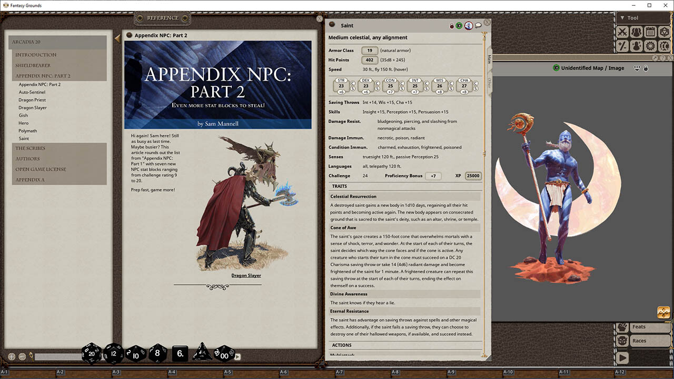This screenshot has height=379, width=674.
Task: Click the Dragon Slayer link under the artwork
Action: 246,275
